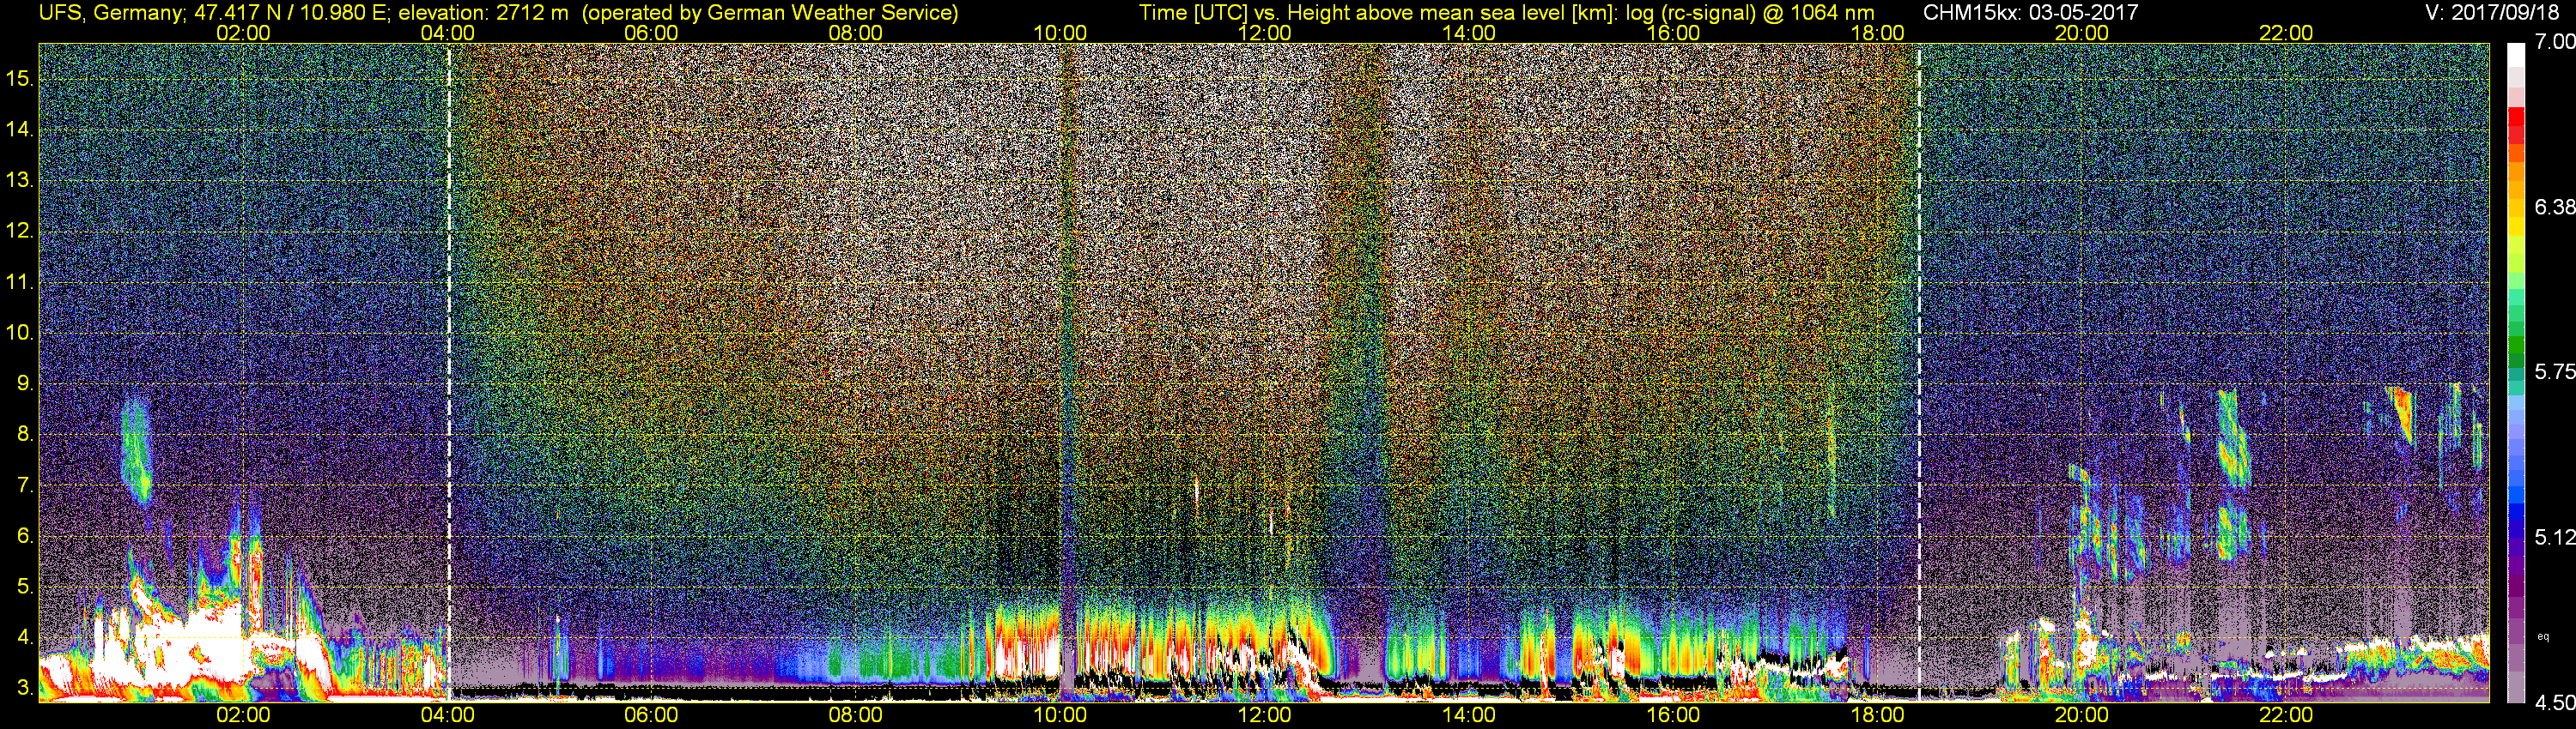Click 16:00 on the lower time axis
2576x729 pixels.
1673,715
